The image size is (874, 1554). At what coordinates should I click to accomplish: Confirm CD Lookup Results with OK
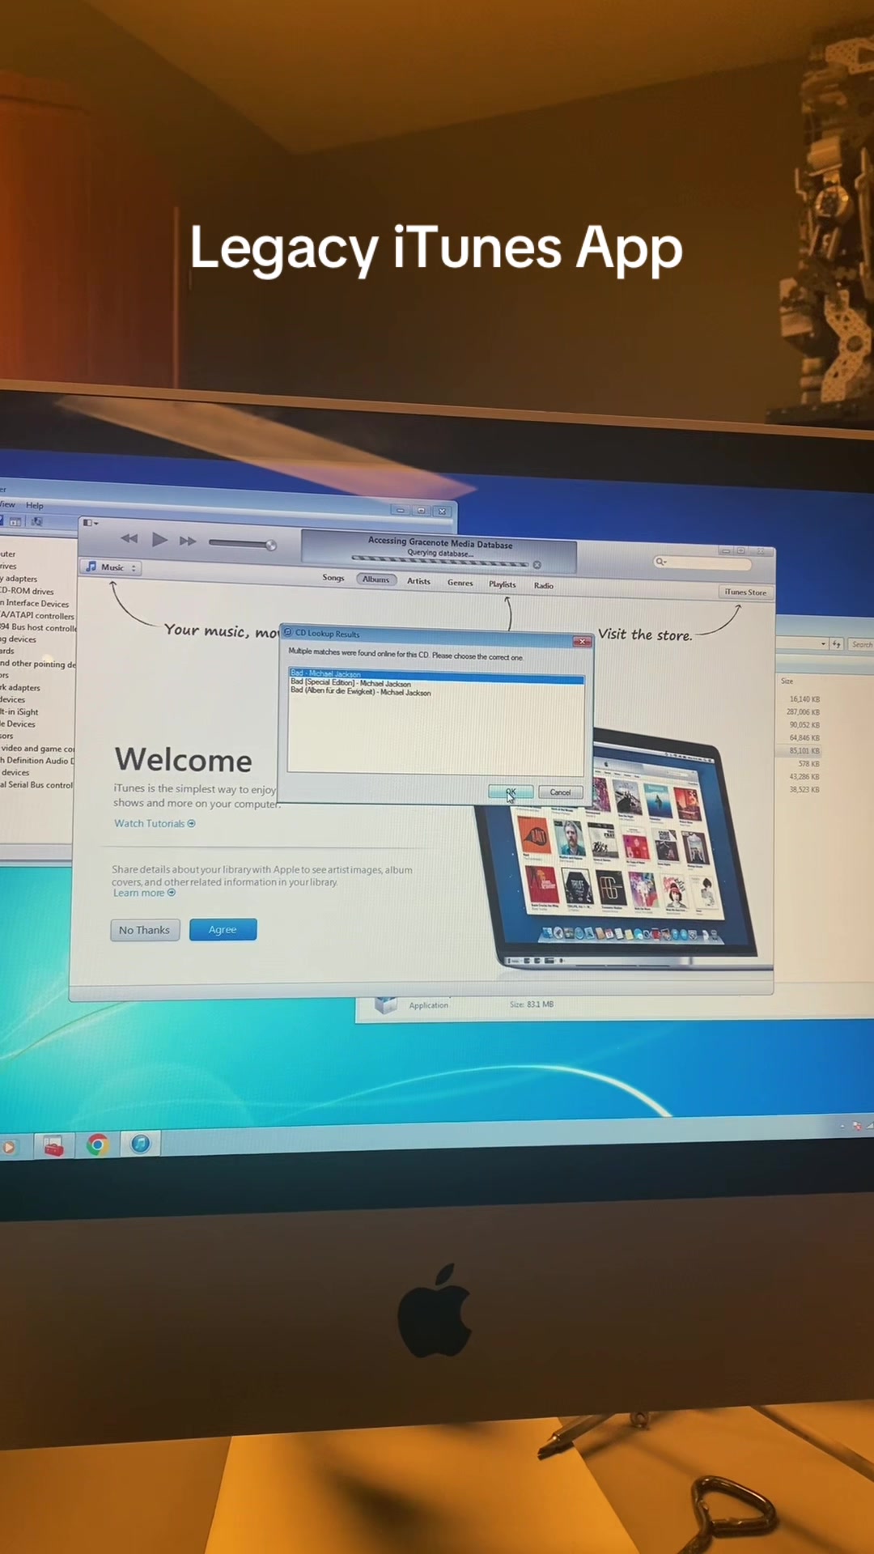click(x=511, y=792)
